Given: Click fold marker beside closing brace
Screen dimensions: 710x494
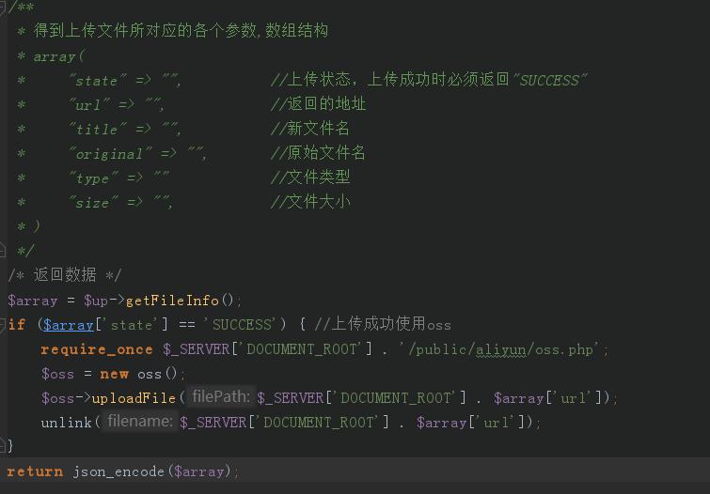Looking at the screenshot, I should coord(4,446).
